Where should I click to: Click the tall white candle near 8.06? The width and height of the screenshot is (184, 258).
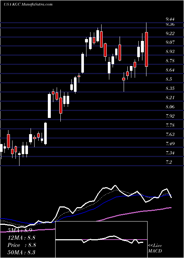tap(49, 106)
